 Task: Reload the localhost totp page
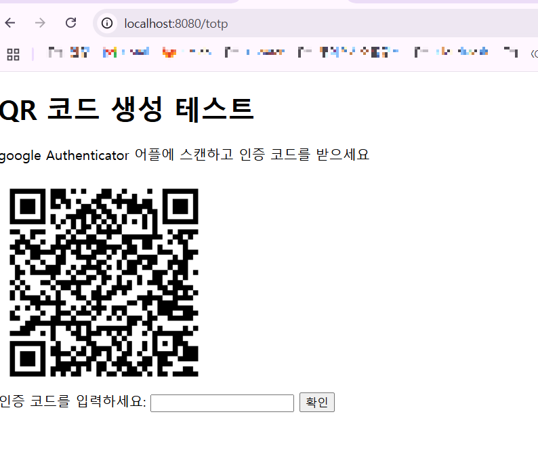[70, 23]
